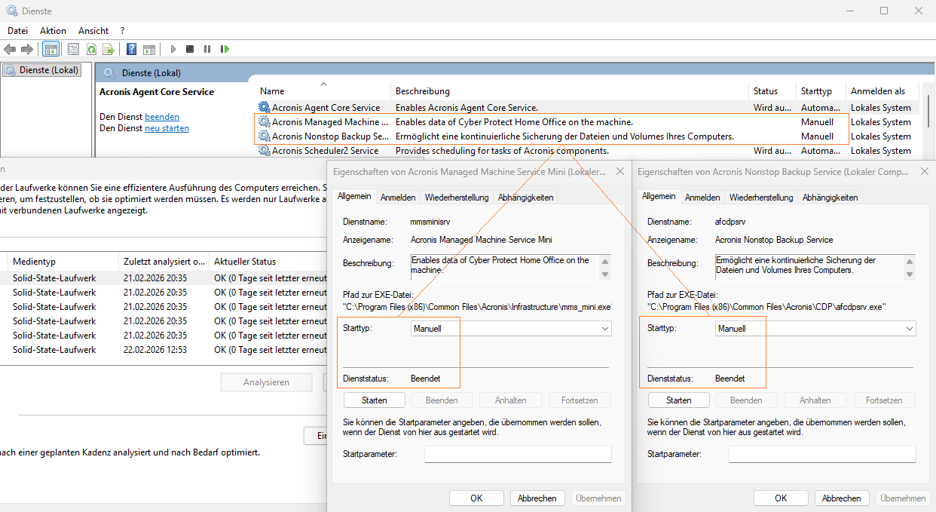
Task: Click the Pause service icon in toolbar
Action: 207,49
